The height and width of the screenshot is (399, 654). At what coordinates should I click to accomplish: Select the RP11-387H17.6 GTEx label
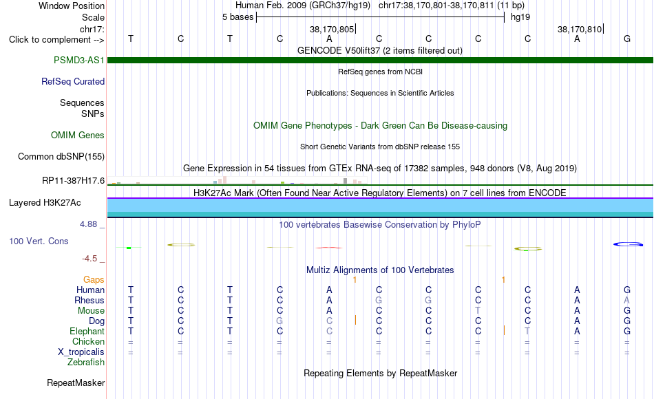(73, 180)
